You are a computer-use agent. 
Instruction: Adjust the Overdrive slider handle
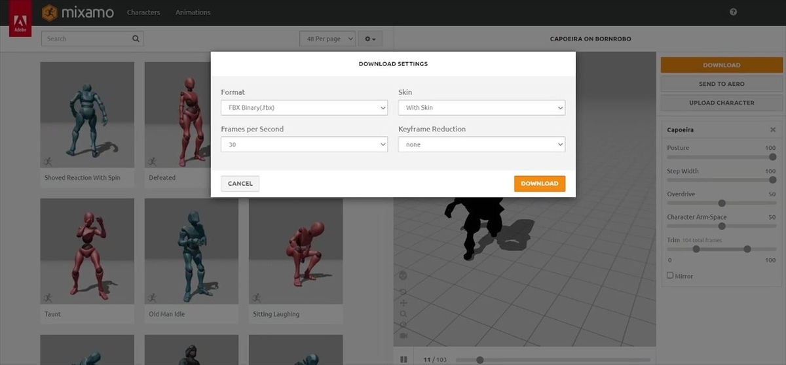[722, 203]
